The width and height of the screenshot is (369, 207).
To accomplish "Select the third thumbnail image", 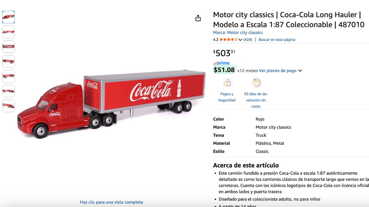I will (x=8, y=47).
